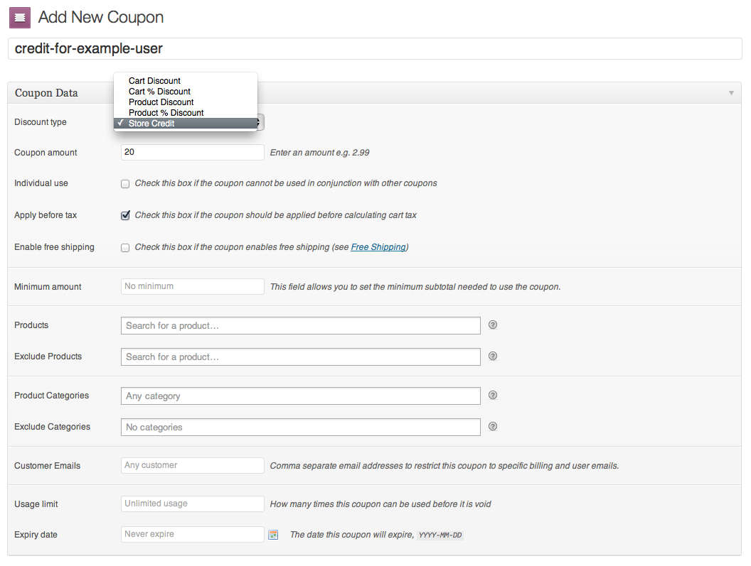Focus the Coupon amount field
The width and height of the screenshot is (751, 566).
tap(192, 152)
